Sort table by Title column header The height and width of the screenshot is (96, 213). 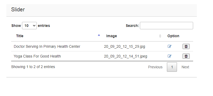tap(20, 36)
